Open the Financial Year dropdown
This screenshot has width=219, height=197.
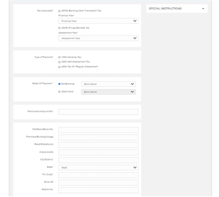[98, 21]
